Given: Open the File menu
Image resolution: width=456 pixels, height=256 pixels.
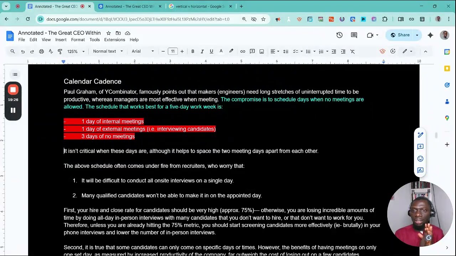Looking at the screenshot, I should [21, 40].
